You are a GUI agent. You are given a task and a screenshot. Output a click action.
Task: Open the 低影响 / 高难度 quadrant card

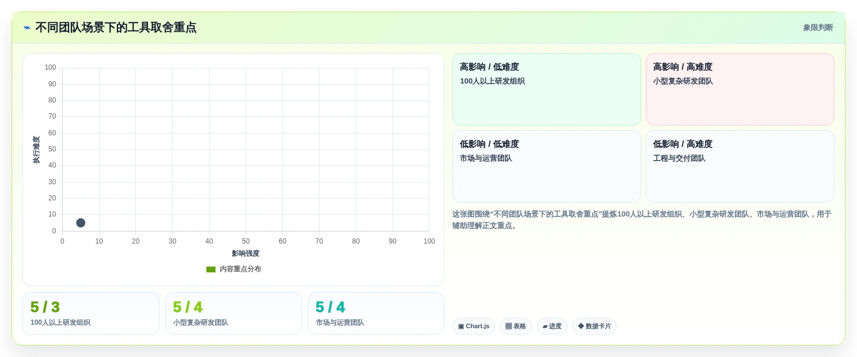[740, 166]
